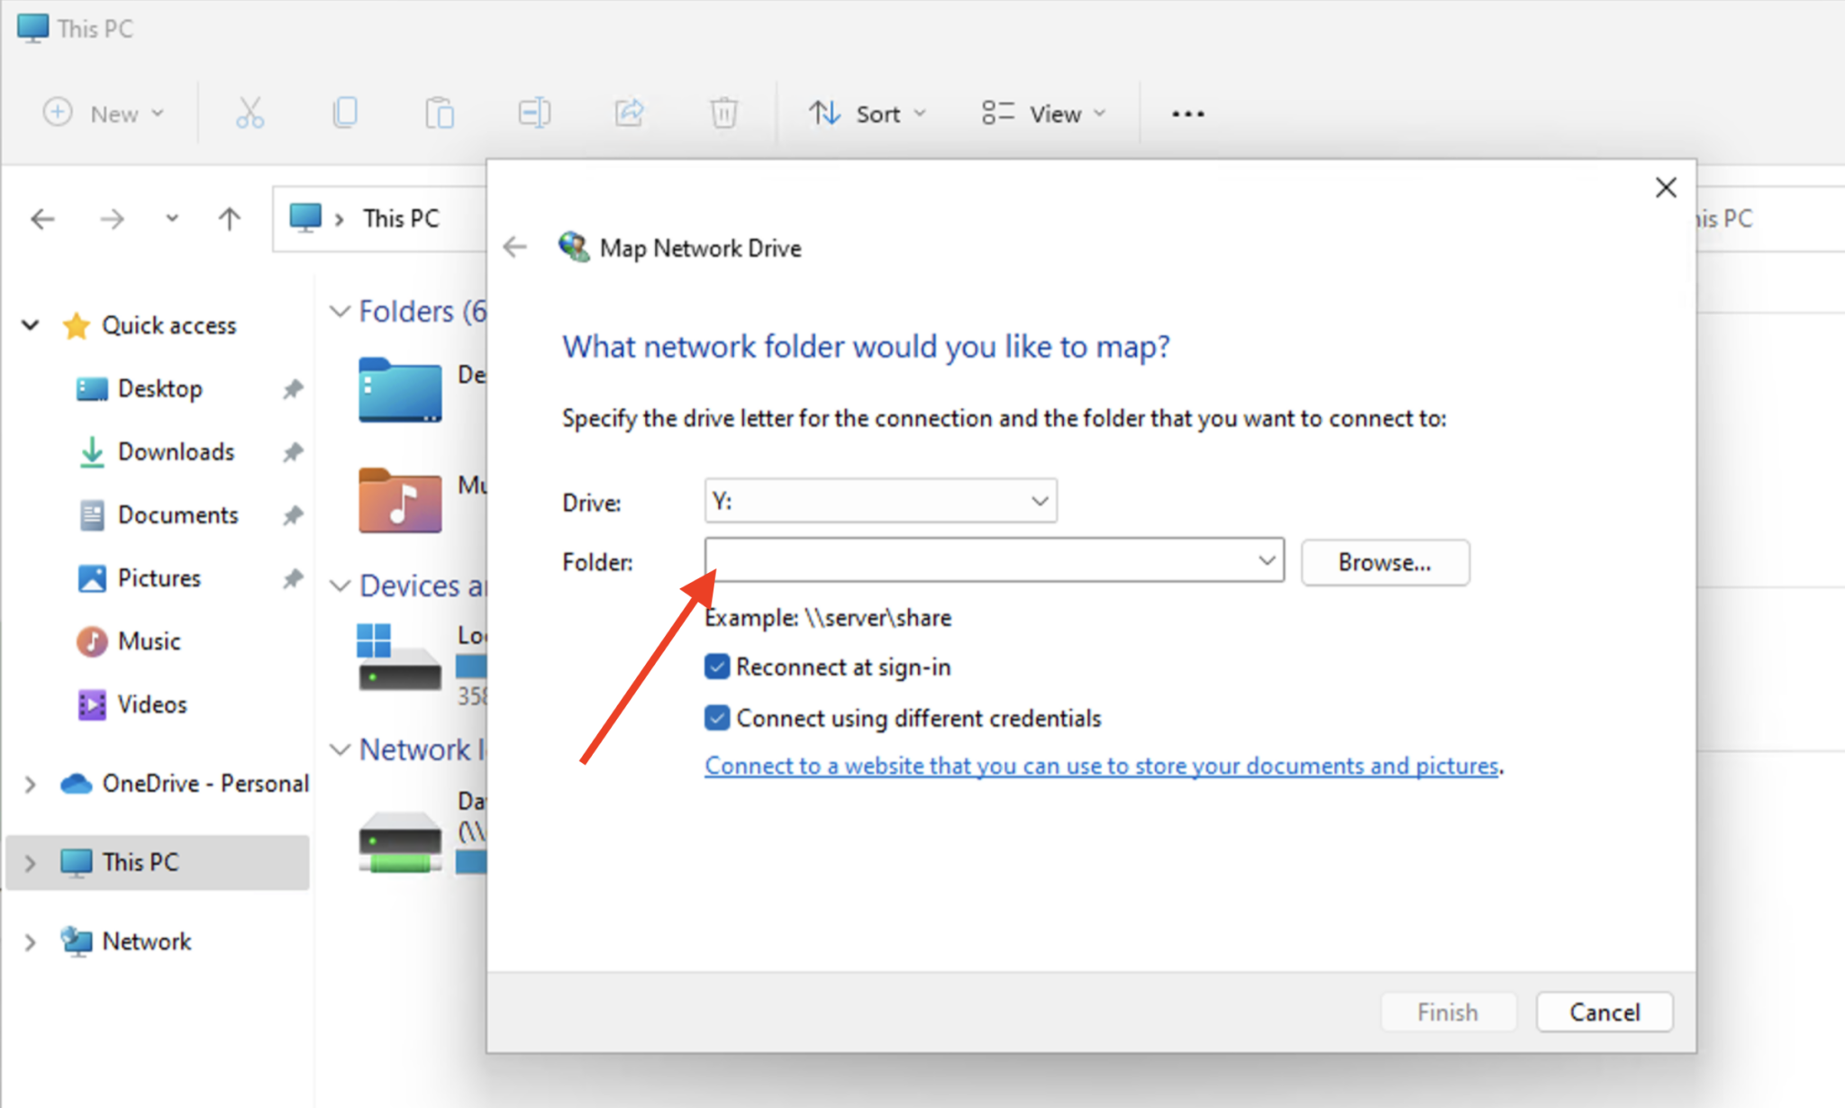Image resolution: width=1845 pixels, height=1108 pixels.
Task: Uncheck Connect using different credentials
Action: tap(717, 718)
